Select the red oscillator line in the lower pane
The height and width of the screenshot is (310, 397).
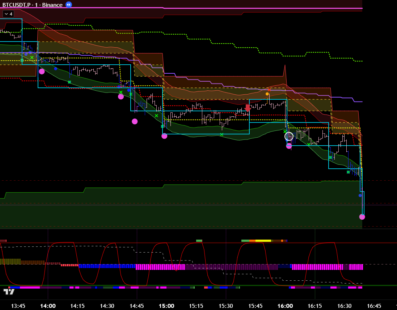62,243
